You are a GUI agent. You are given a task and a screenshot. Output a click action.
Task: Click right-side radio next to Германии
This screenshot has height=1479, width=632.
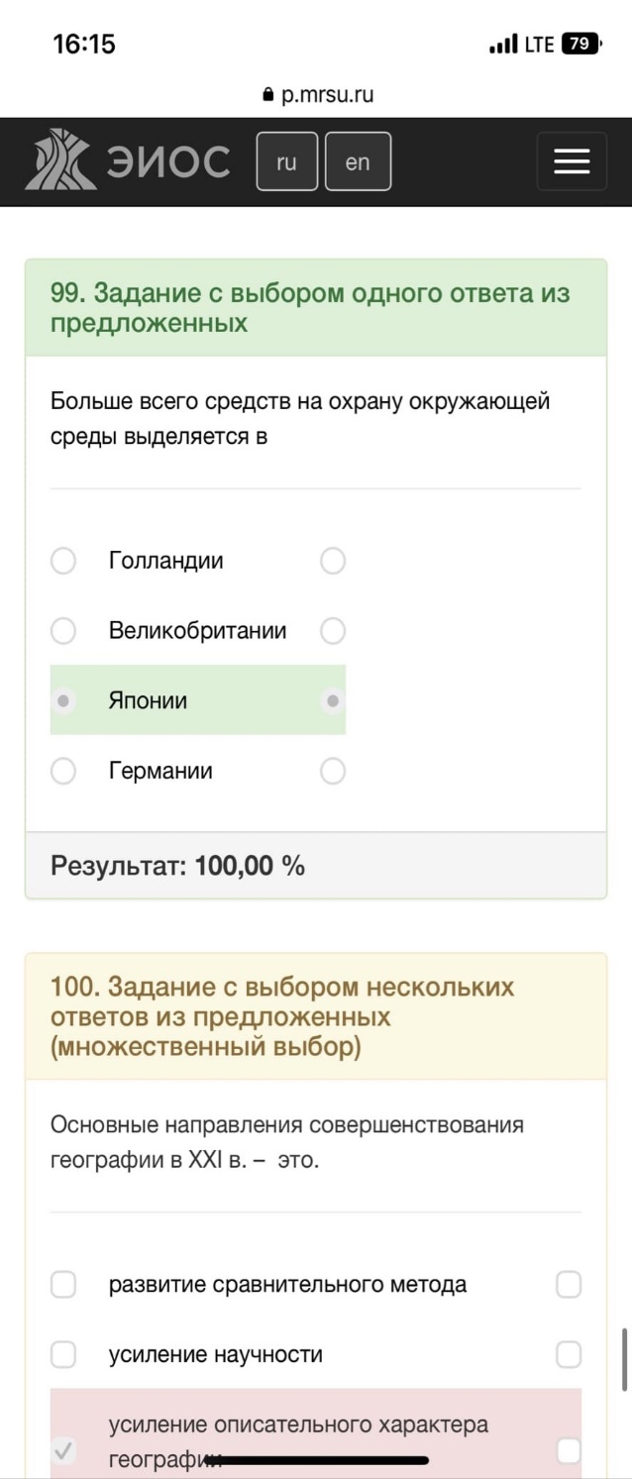coord(333,771)
